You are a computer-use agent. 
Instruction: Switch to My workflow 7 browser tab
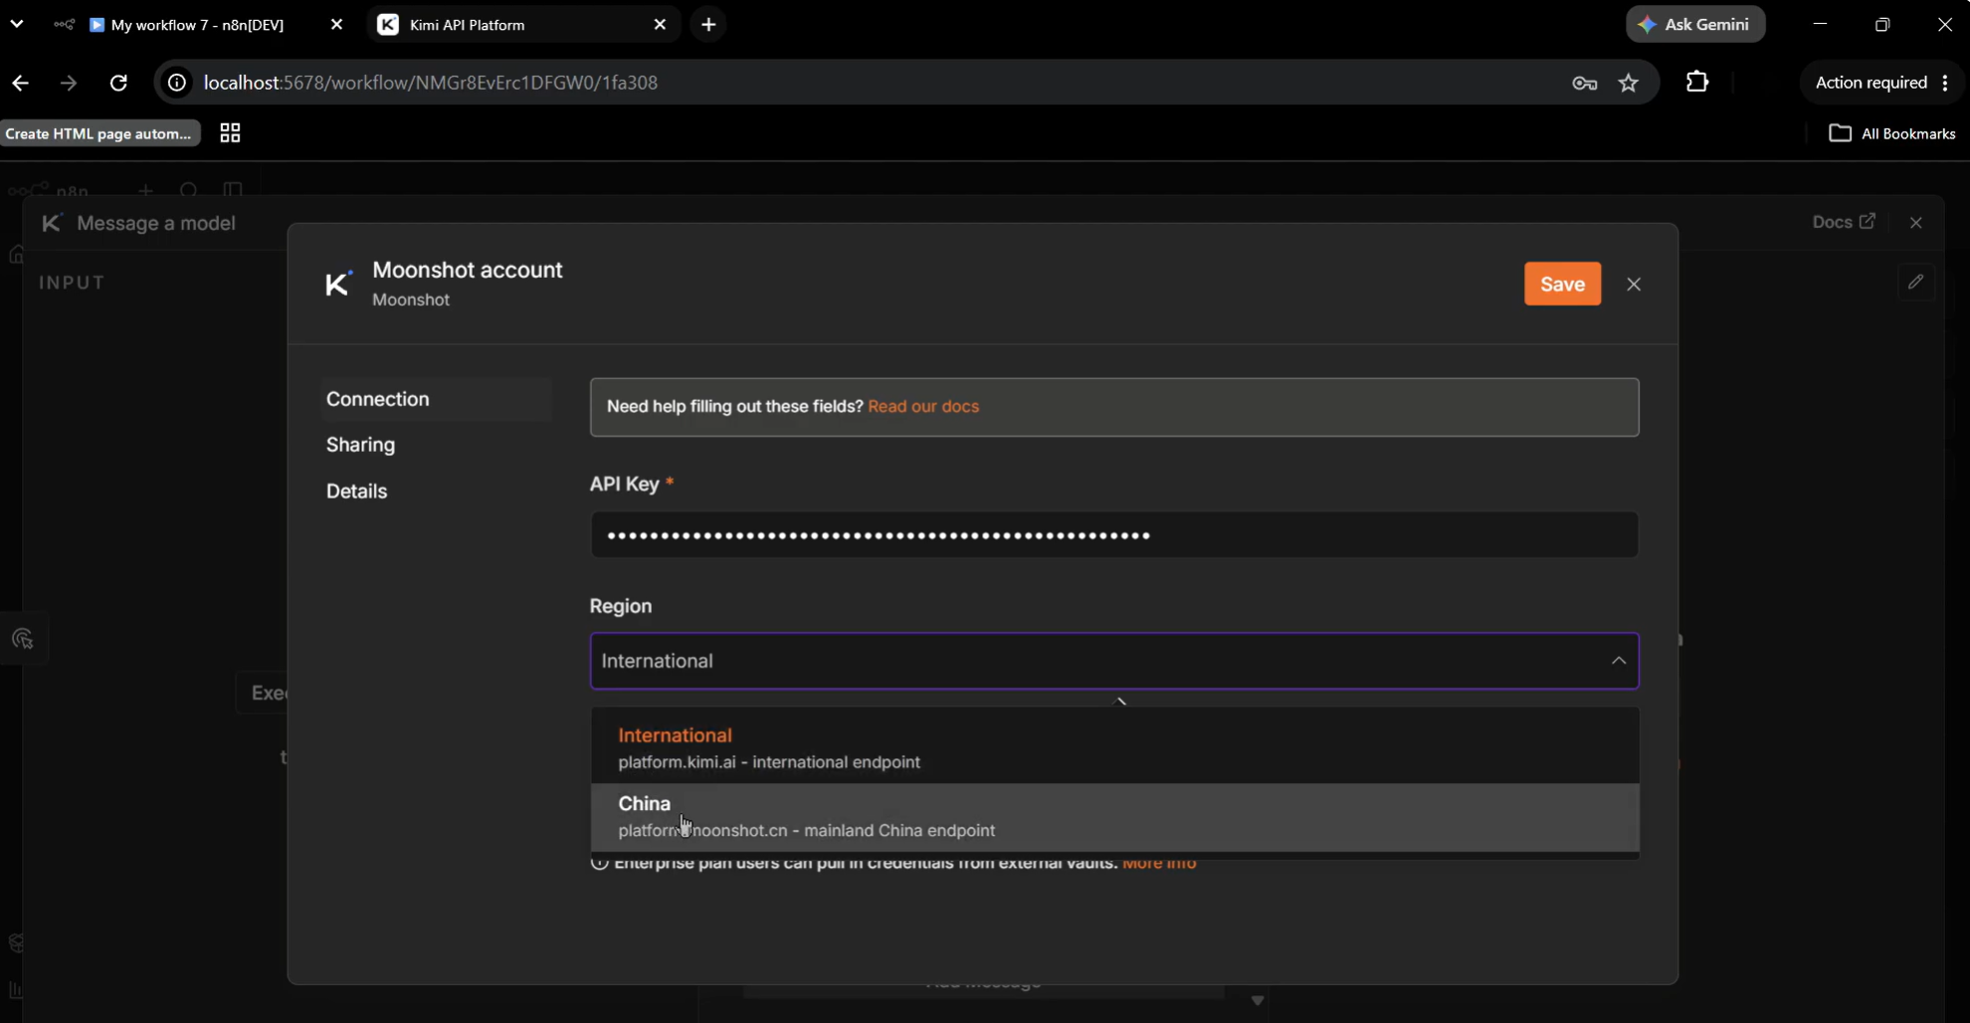[197, 25]
